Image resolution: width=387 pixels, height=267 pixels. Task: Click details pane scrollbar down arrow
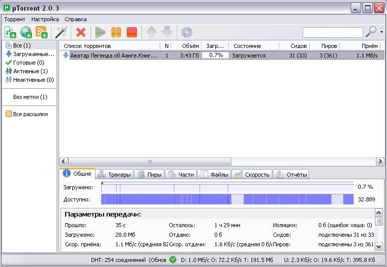(x=378, y=246)
